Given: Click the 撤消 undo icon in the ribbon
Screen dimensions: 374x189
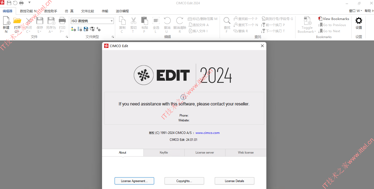Looking at the screenshot, I should [x=167, y=21].
